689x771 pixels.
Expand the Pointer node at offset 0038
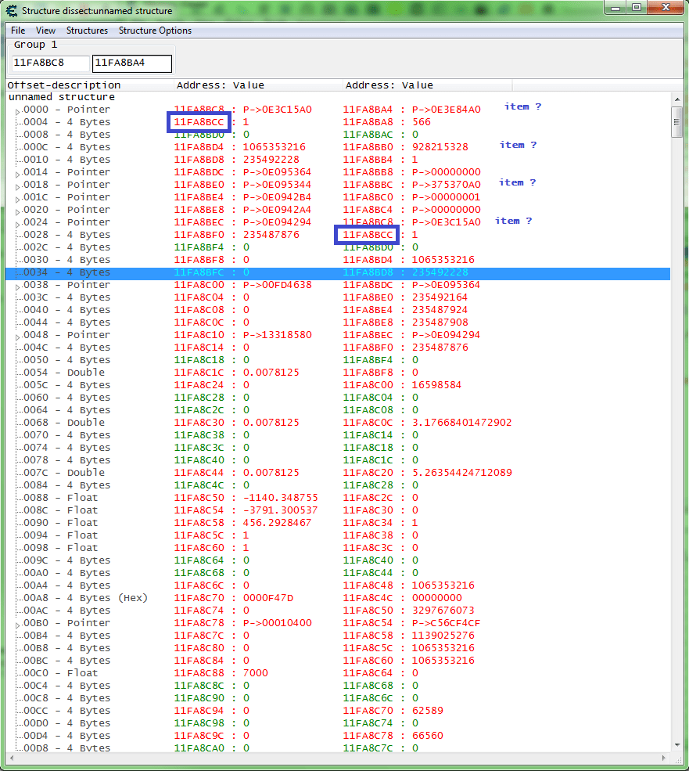(x=17, y=284)
